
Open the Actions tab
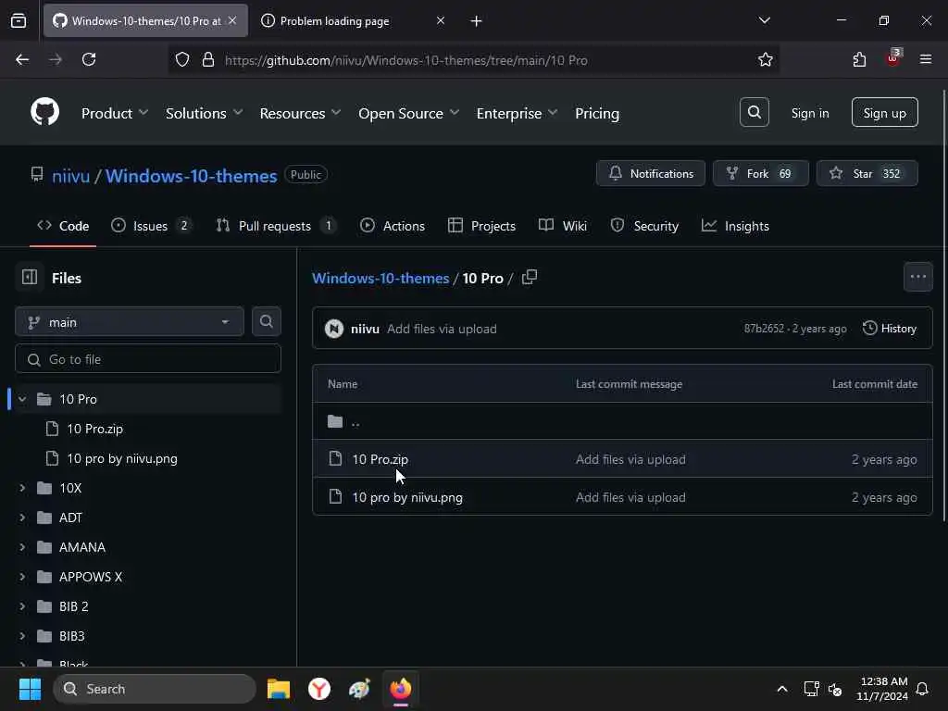tap(393, 226)
